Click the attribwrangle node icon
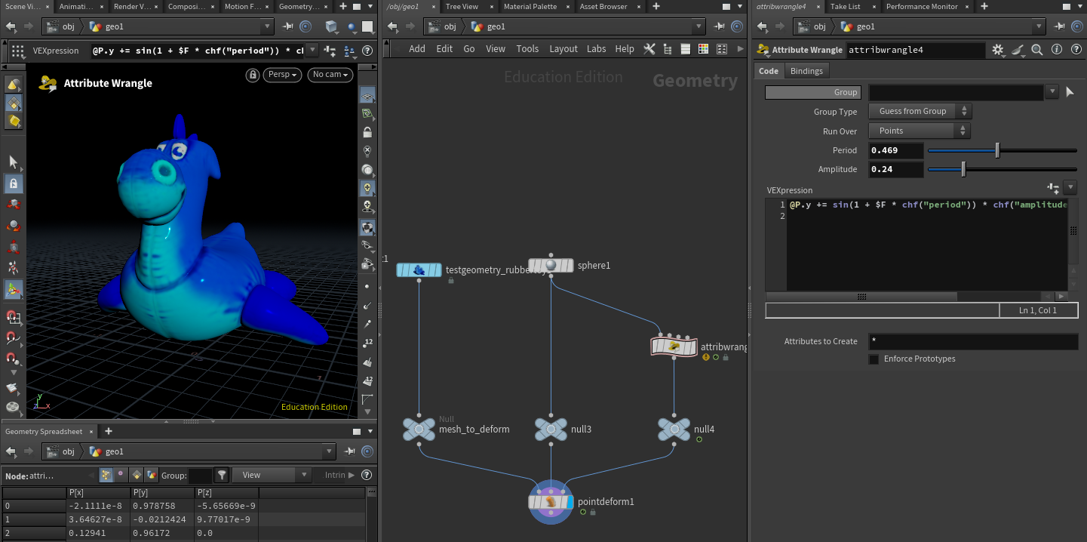The image size is (1087, 542). click(x=674, y=346)
